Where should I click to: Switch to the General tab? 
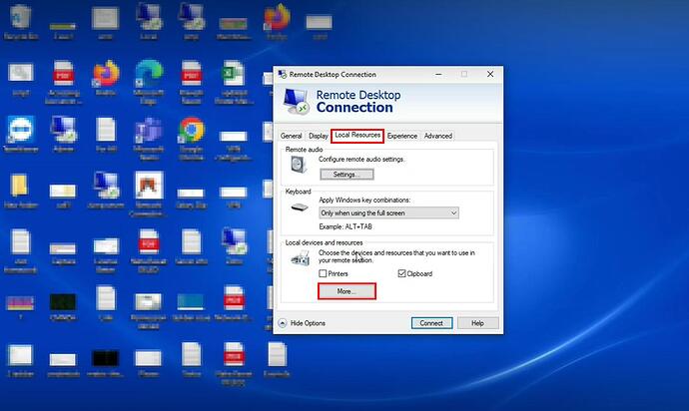click(291, 136)
